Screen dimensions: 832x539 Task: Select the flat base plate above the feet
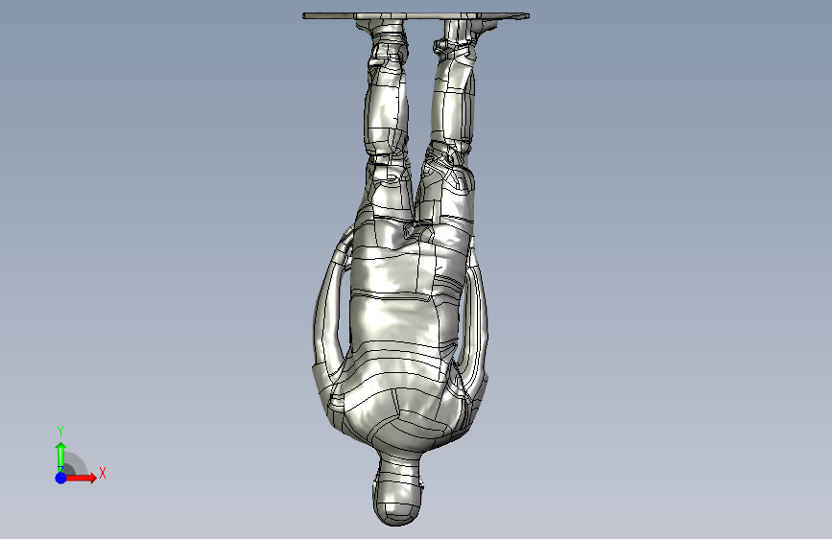point(416,16)
